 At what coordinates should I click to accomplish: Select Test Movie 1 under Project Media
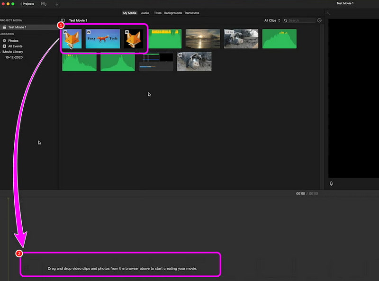click(x=17, y=27)
